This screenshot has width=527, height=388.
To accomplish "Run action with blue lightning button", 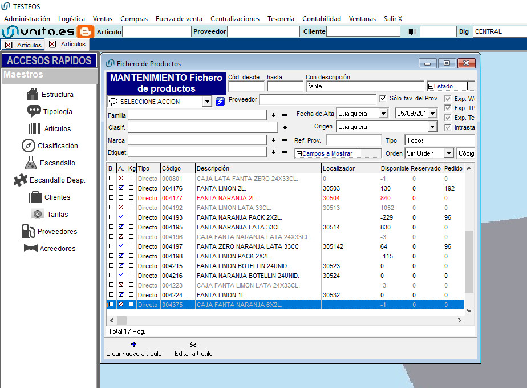I will (x=220, y=101).
